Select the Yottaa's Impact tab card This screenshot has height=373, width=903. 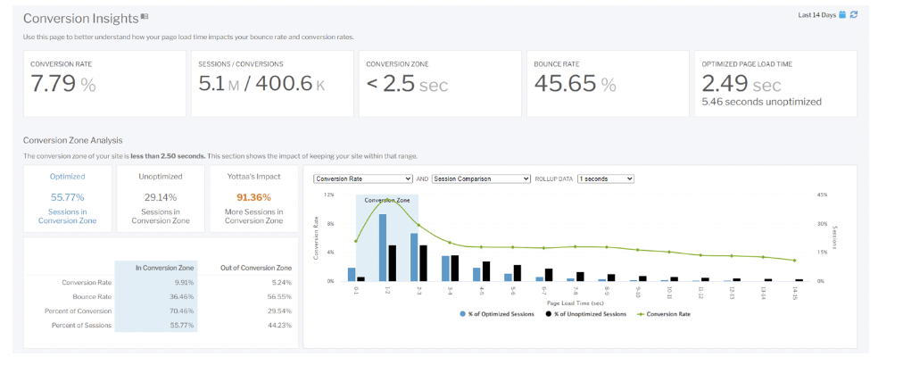254,199
